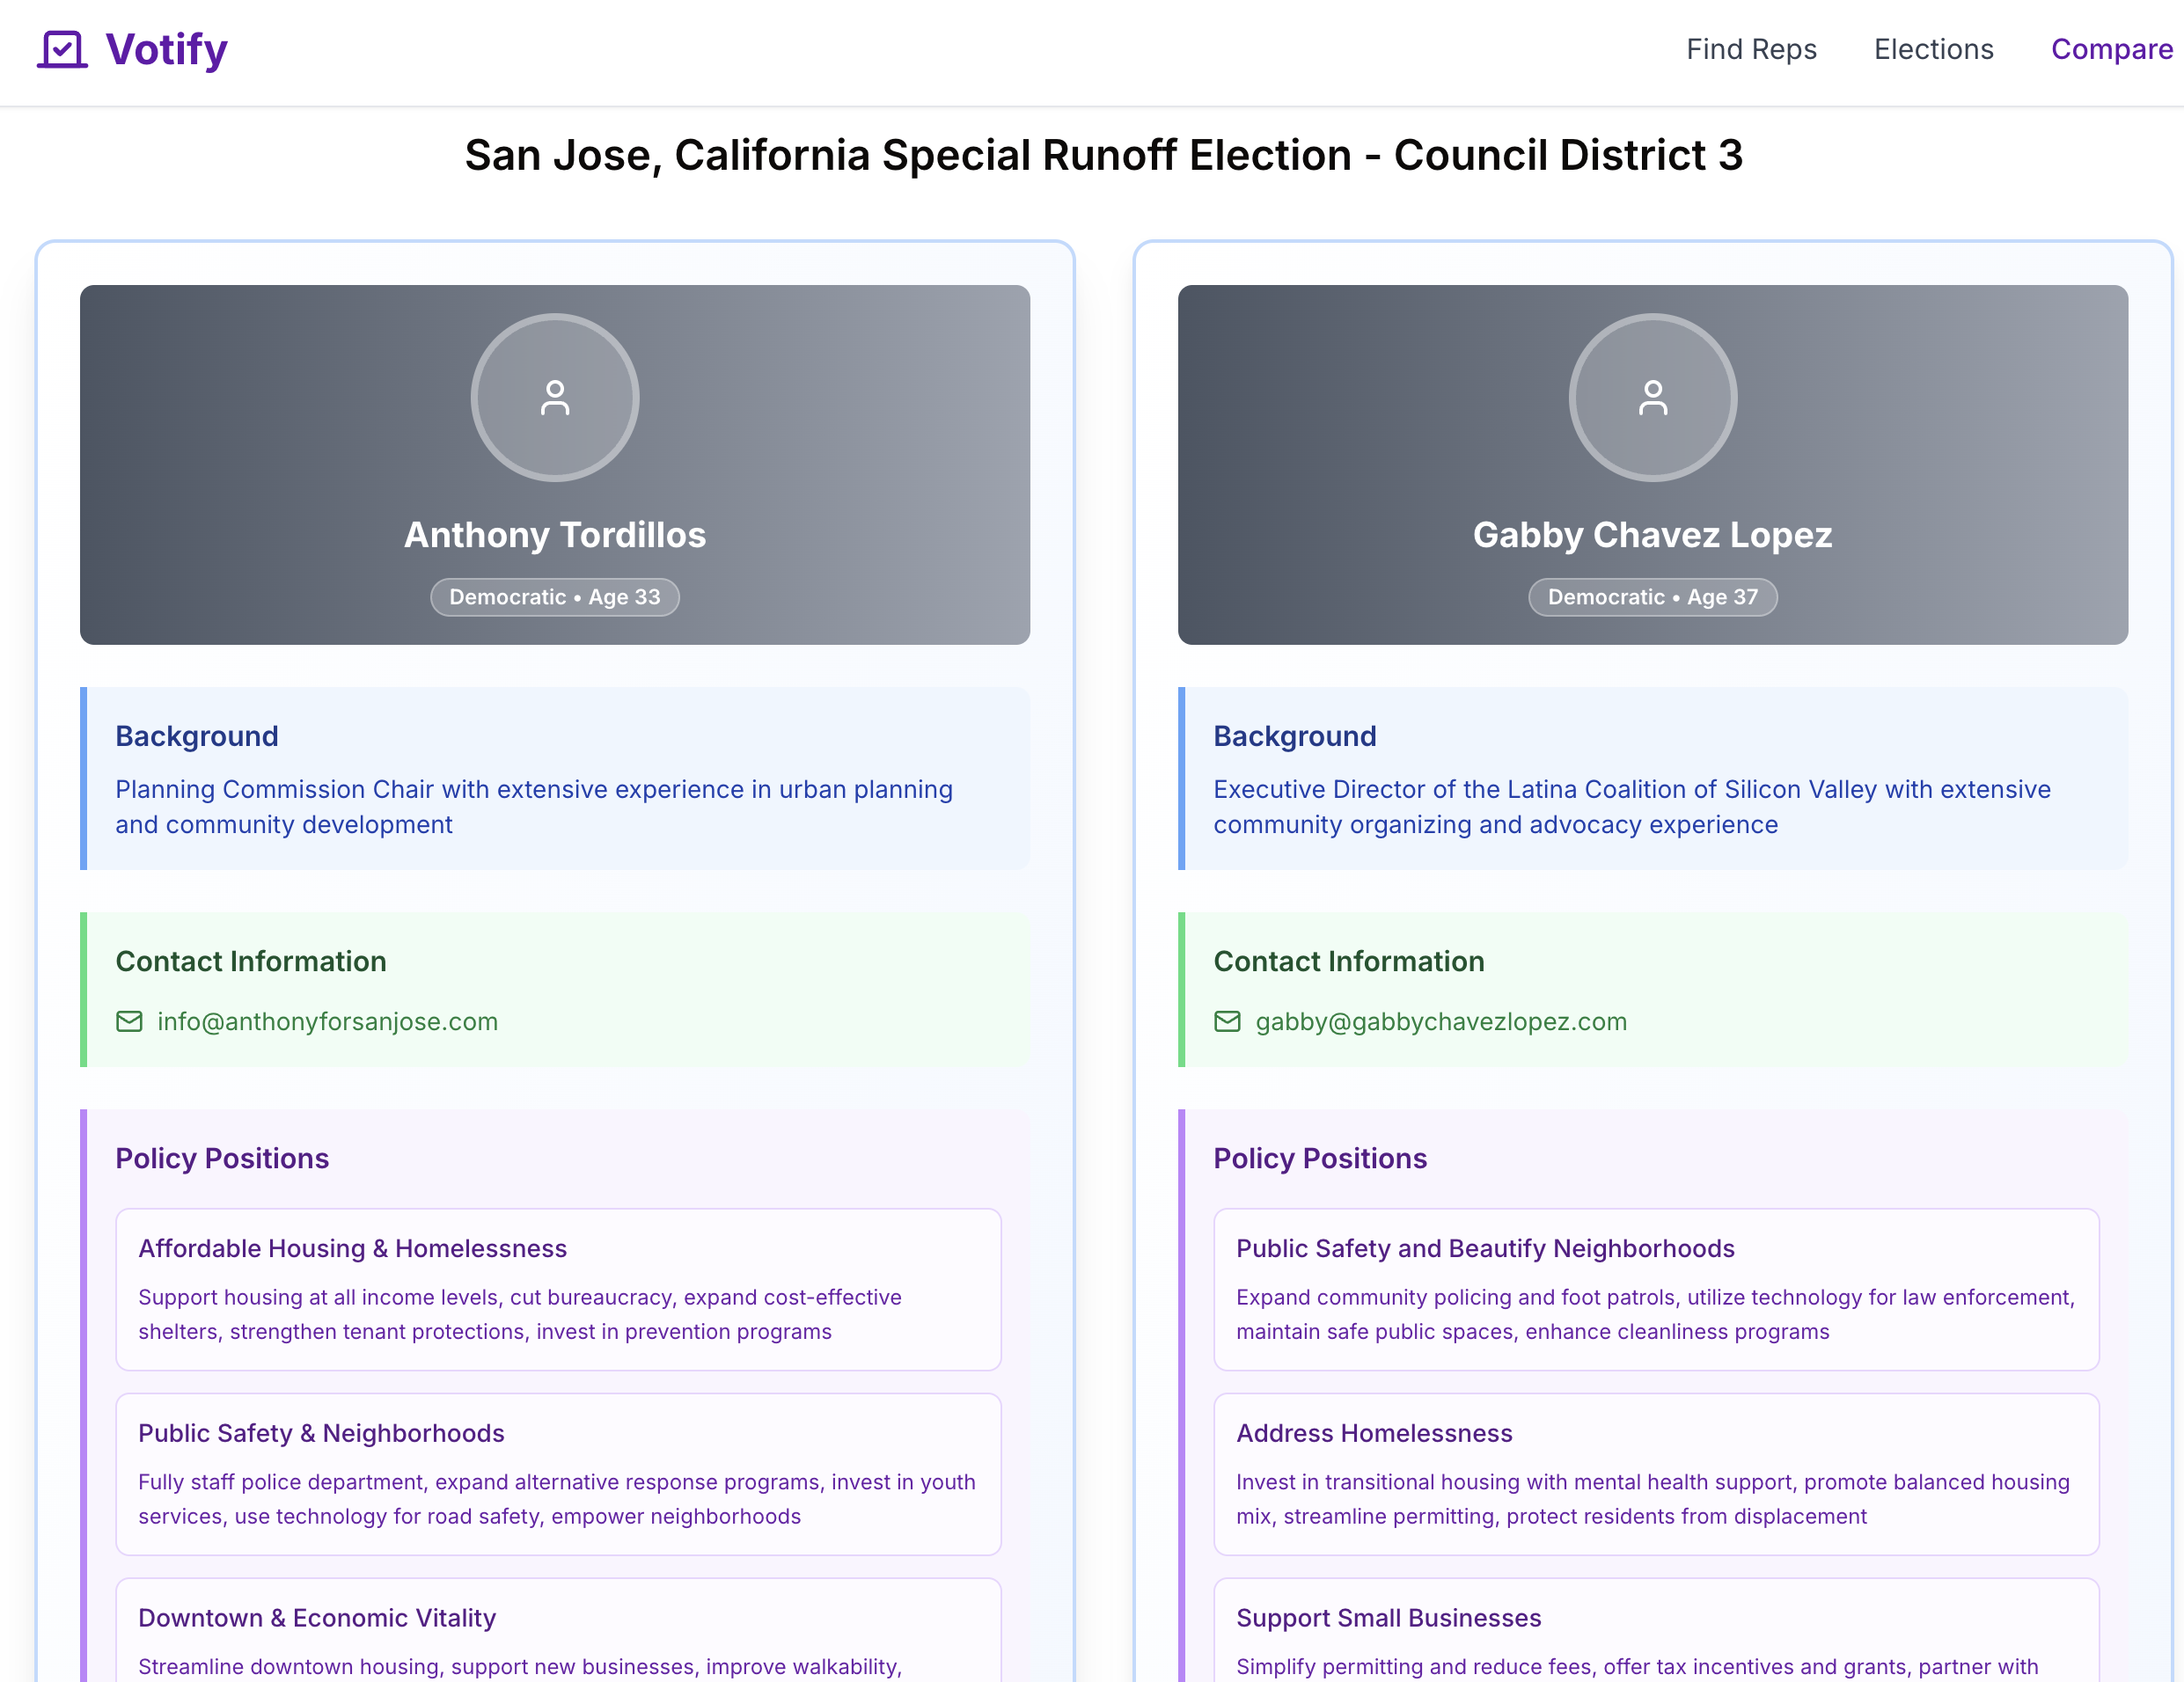Image resolution: width=2184 pixels, height=1682 pixels.
Task: Click the Votify ballot logo icon
Action: point(62,49)
